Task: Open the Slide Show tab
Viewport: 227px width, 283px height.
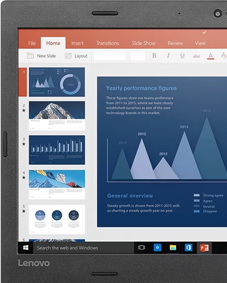Action: (144, 43)
